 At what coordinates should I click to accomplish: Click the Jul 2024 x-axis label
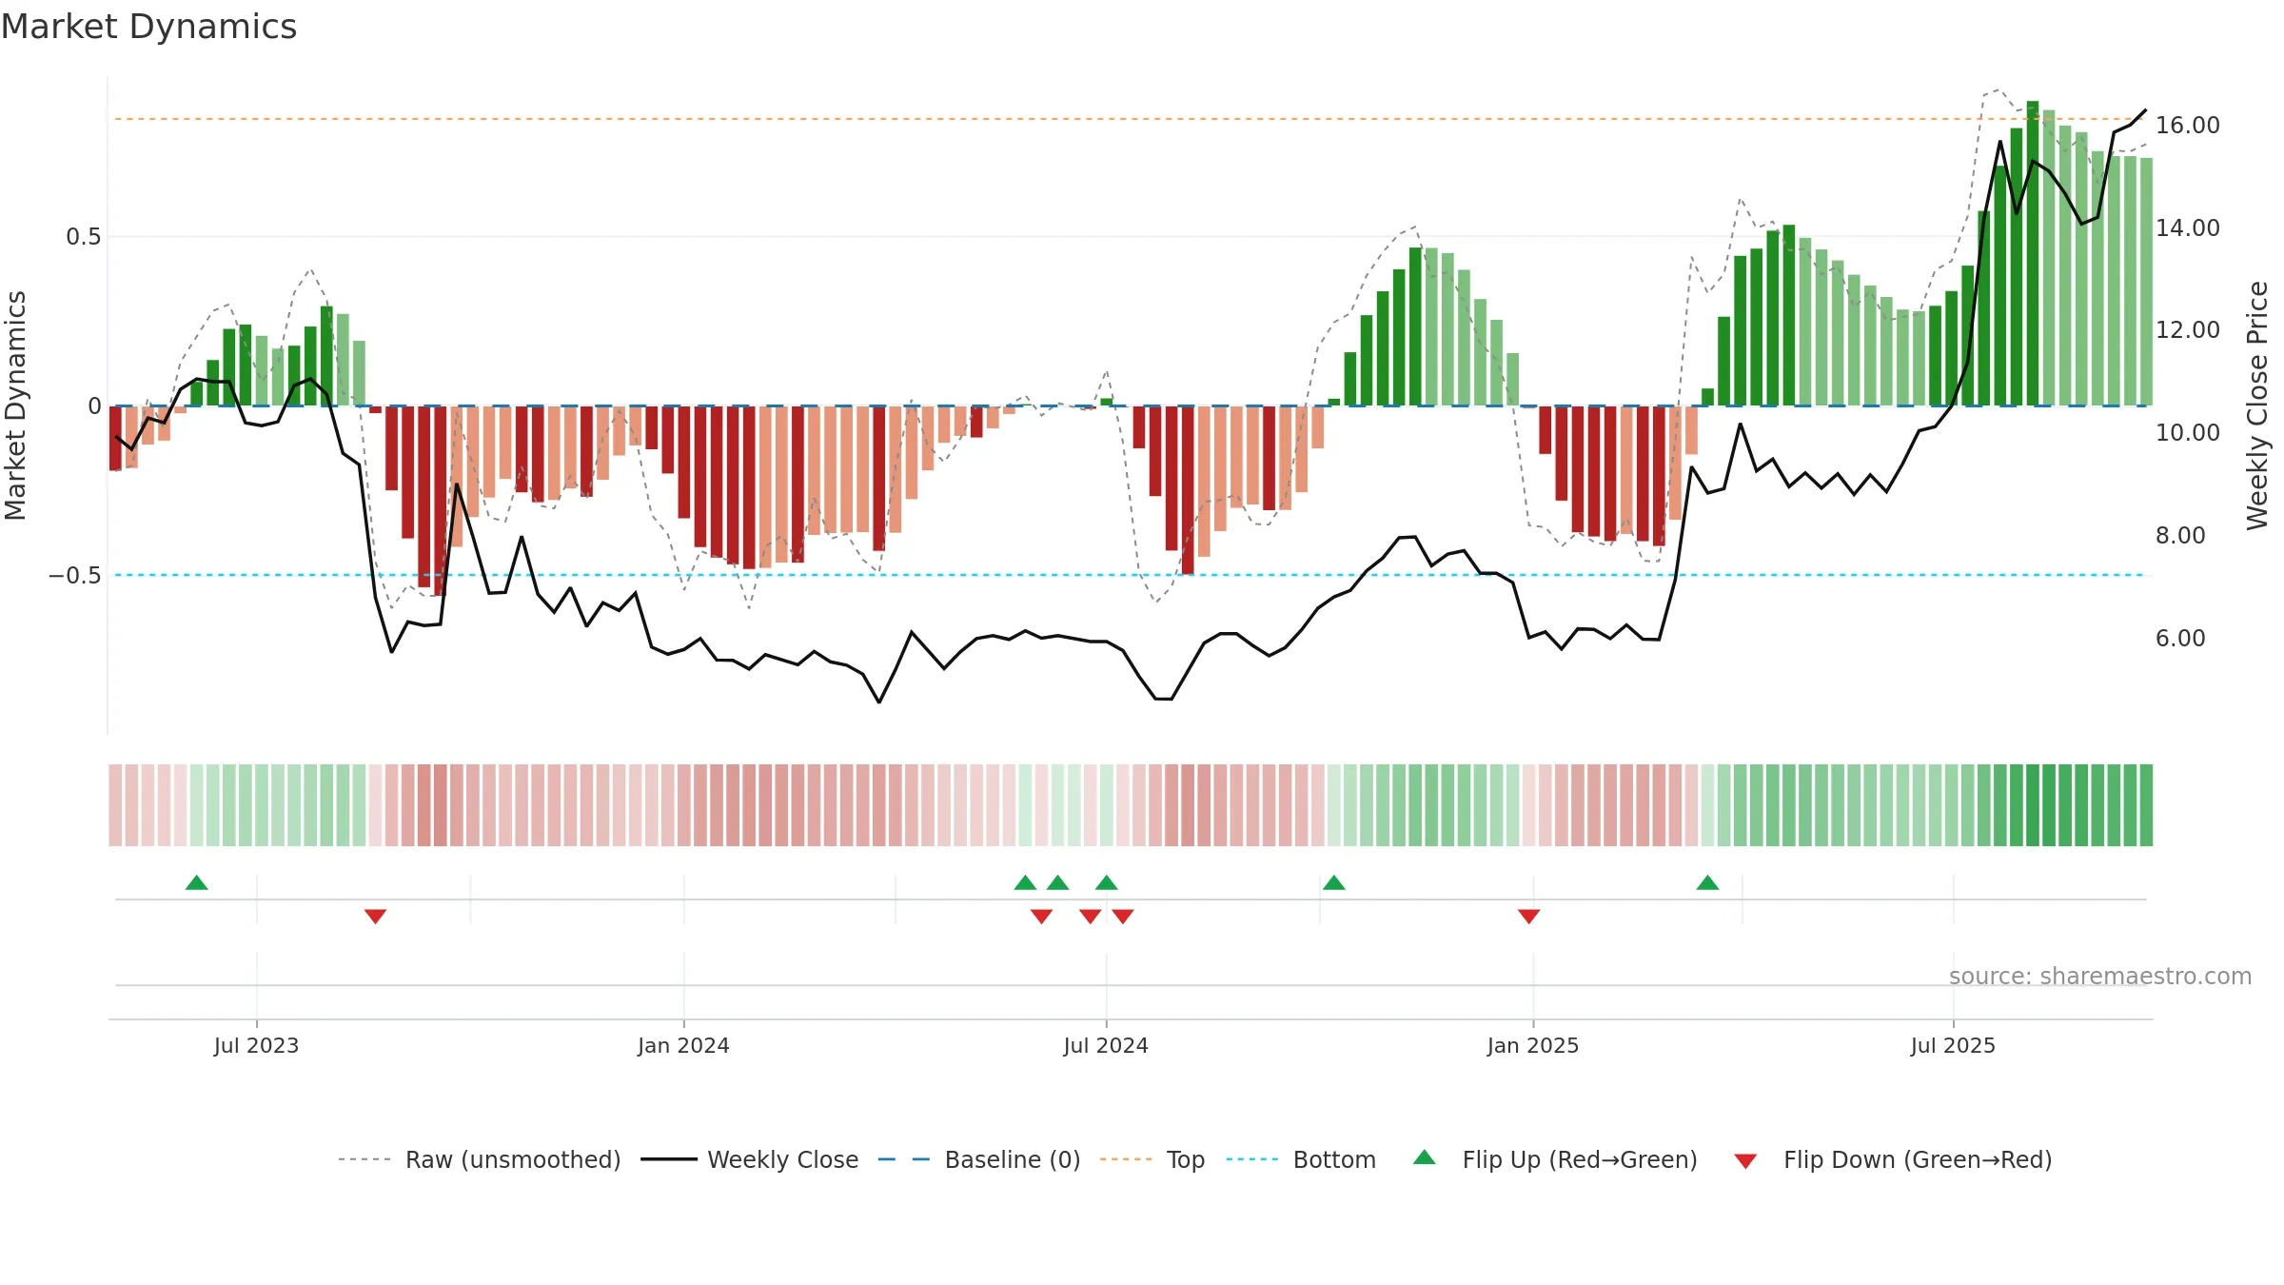(1106, 1045)
